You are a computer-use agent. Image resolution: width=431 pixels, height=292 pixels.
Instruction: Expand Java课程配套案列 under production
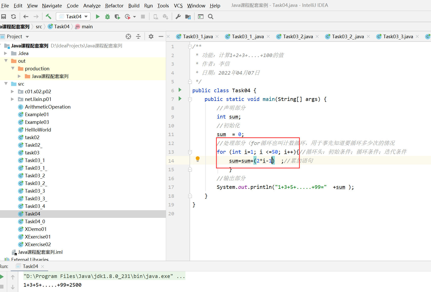point(19,76)
